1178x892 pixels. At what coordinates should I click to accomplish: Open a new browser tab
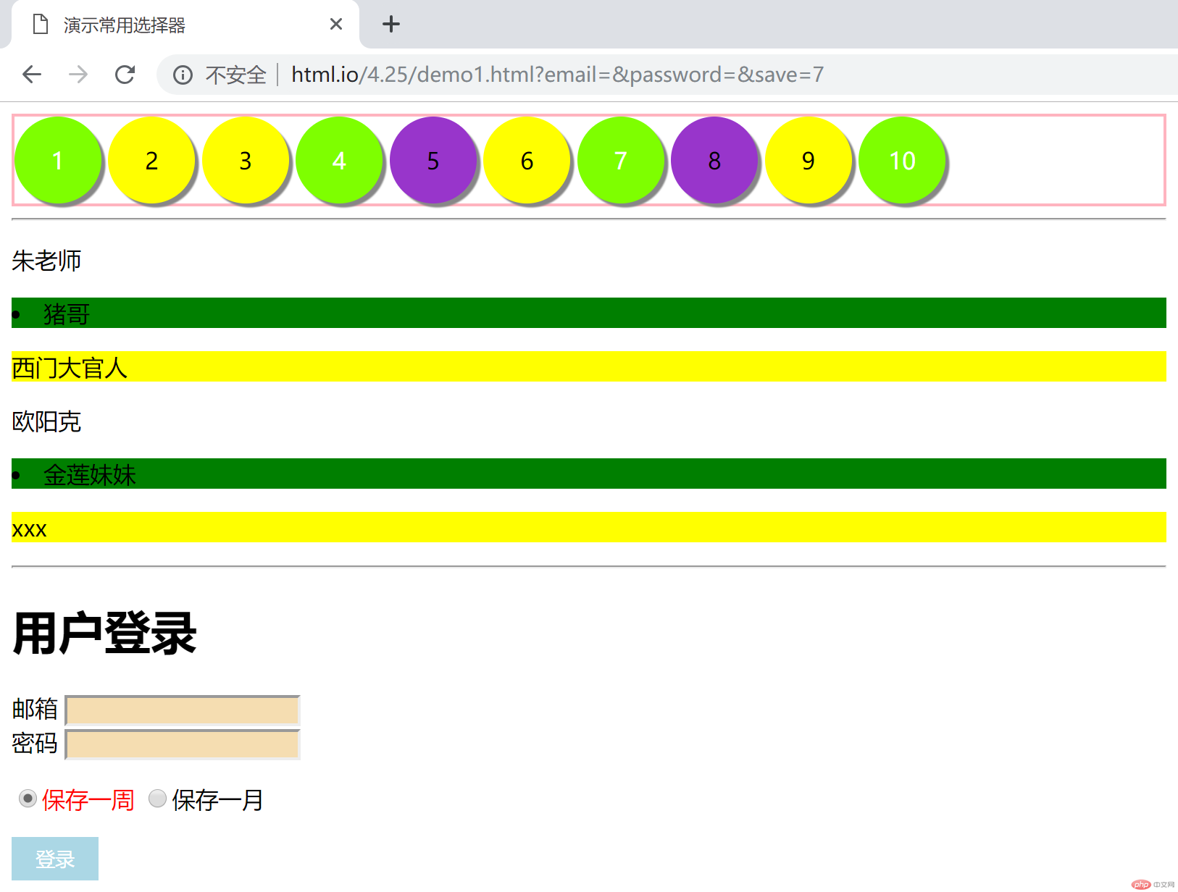click(391, 24)
